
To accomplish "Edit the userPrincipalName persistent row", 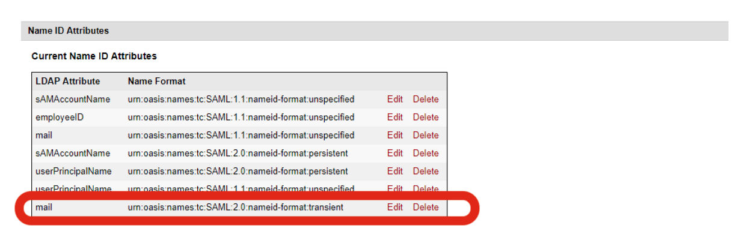I will point(394,171).
